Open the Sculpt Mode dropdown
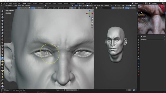The width and height of the screenshot is (166, 93). click(9, 5)
